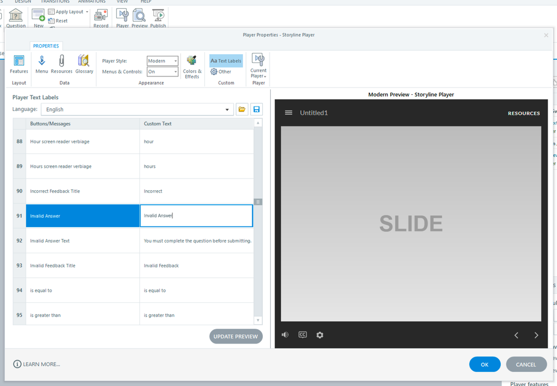
Task: Click the Other gear option
Action: pyautogui.click(x=221, y=72)
